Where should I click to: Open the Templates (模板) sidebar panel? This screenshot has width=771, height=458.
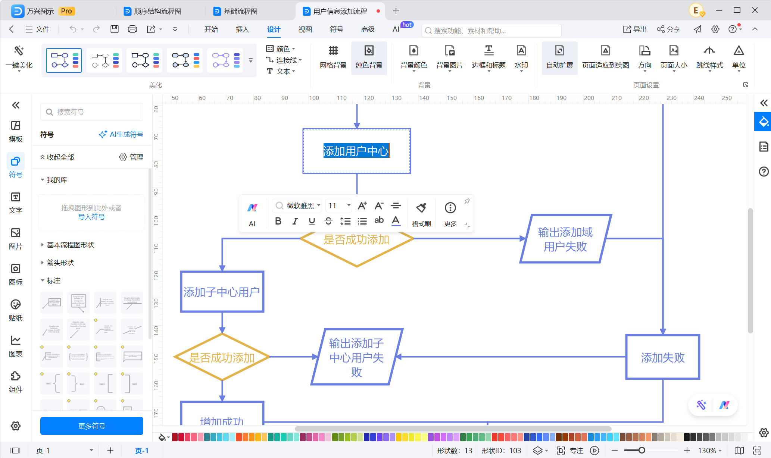(x=16, y=131)
